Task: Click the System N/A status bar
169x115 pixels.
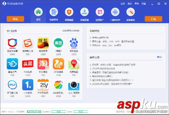Action: tap(59, 112)
